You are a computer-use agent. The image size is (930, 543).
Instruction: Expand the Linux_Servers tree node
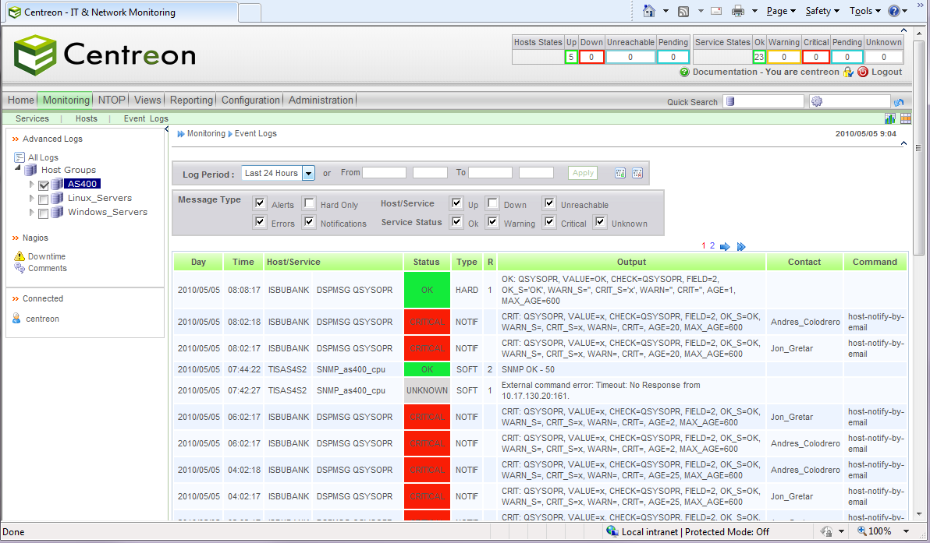pos(32,197)
